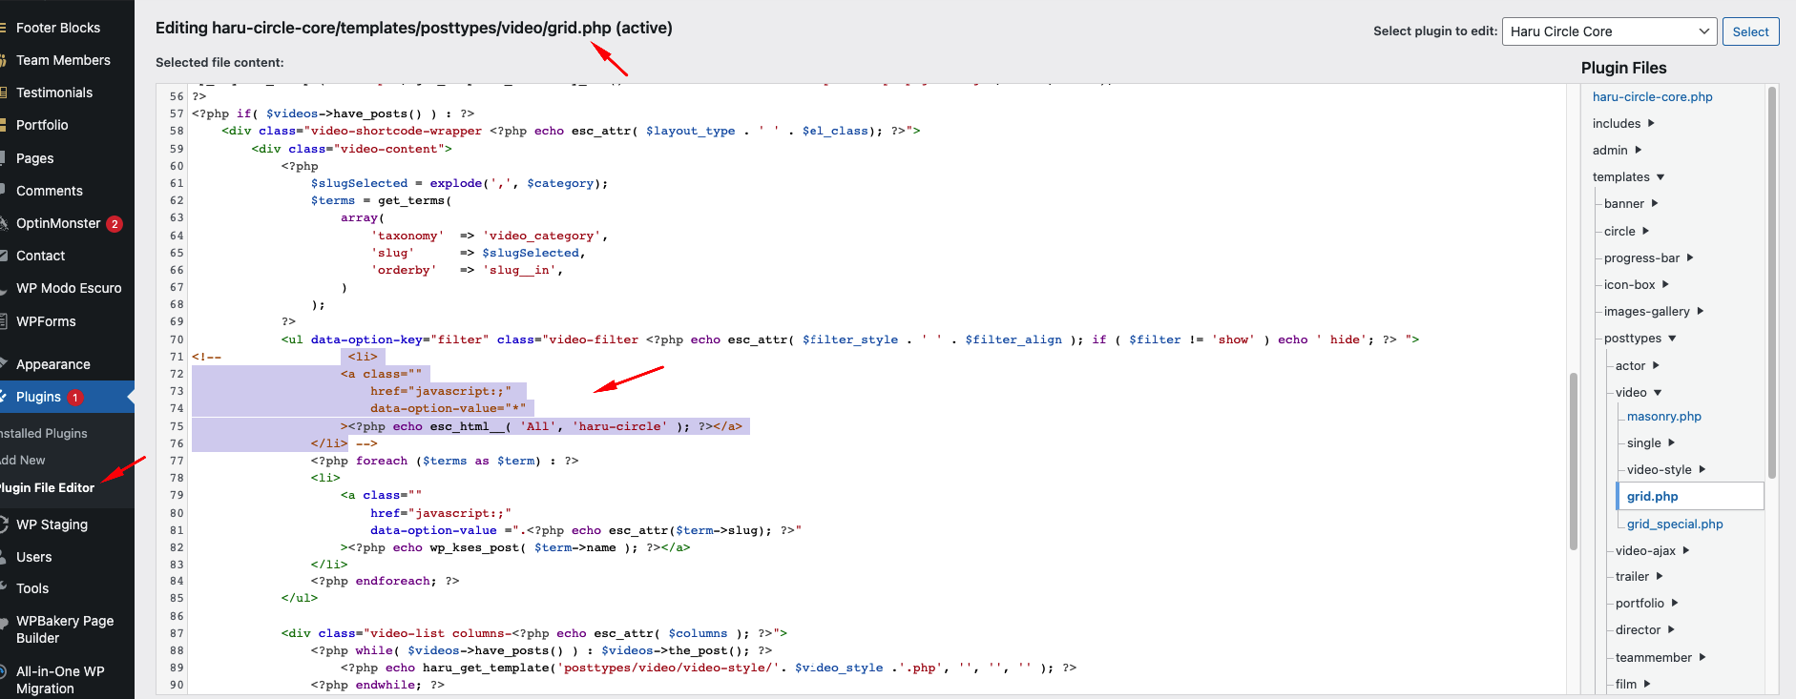
Task: Open the Appearance menu
Action: 52,364
